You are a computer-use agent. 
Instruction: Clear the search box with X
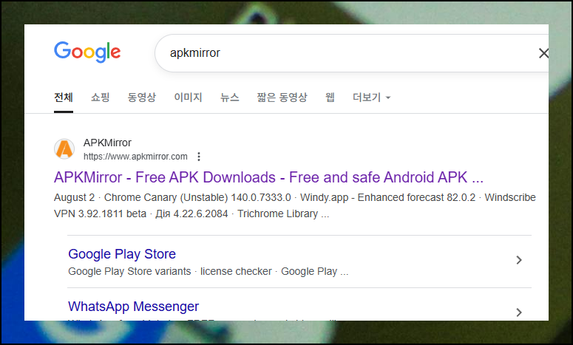click(x=543, y=53)
